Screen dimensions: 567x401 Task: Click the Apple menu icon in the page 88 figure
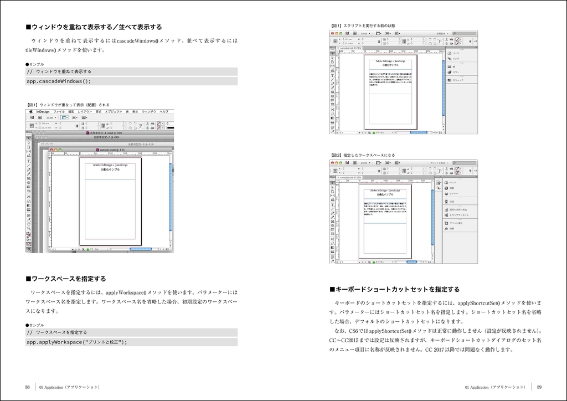coord(31,112)
